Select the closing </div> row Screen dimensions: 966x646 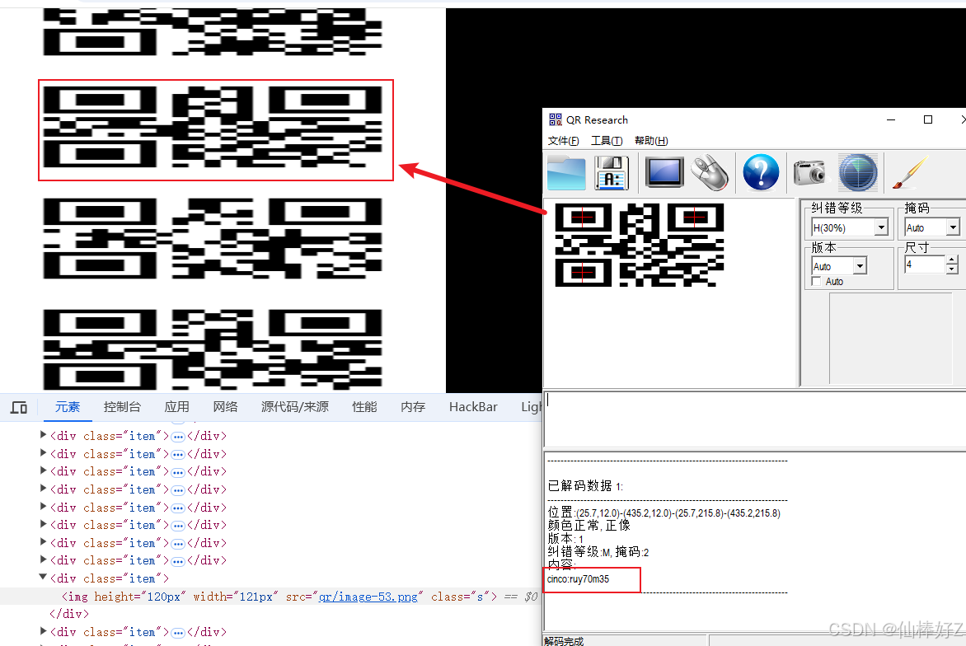pyautogui.click(x=69, y=614)
